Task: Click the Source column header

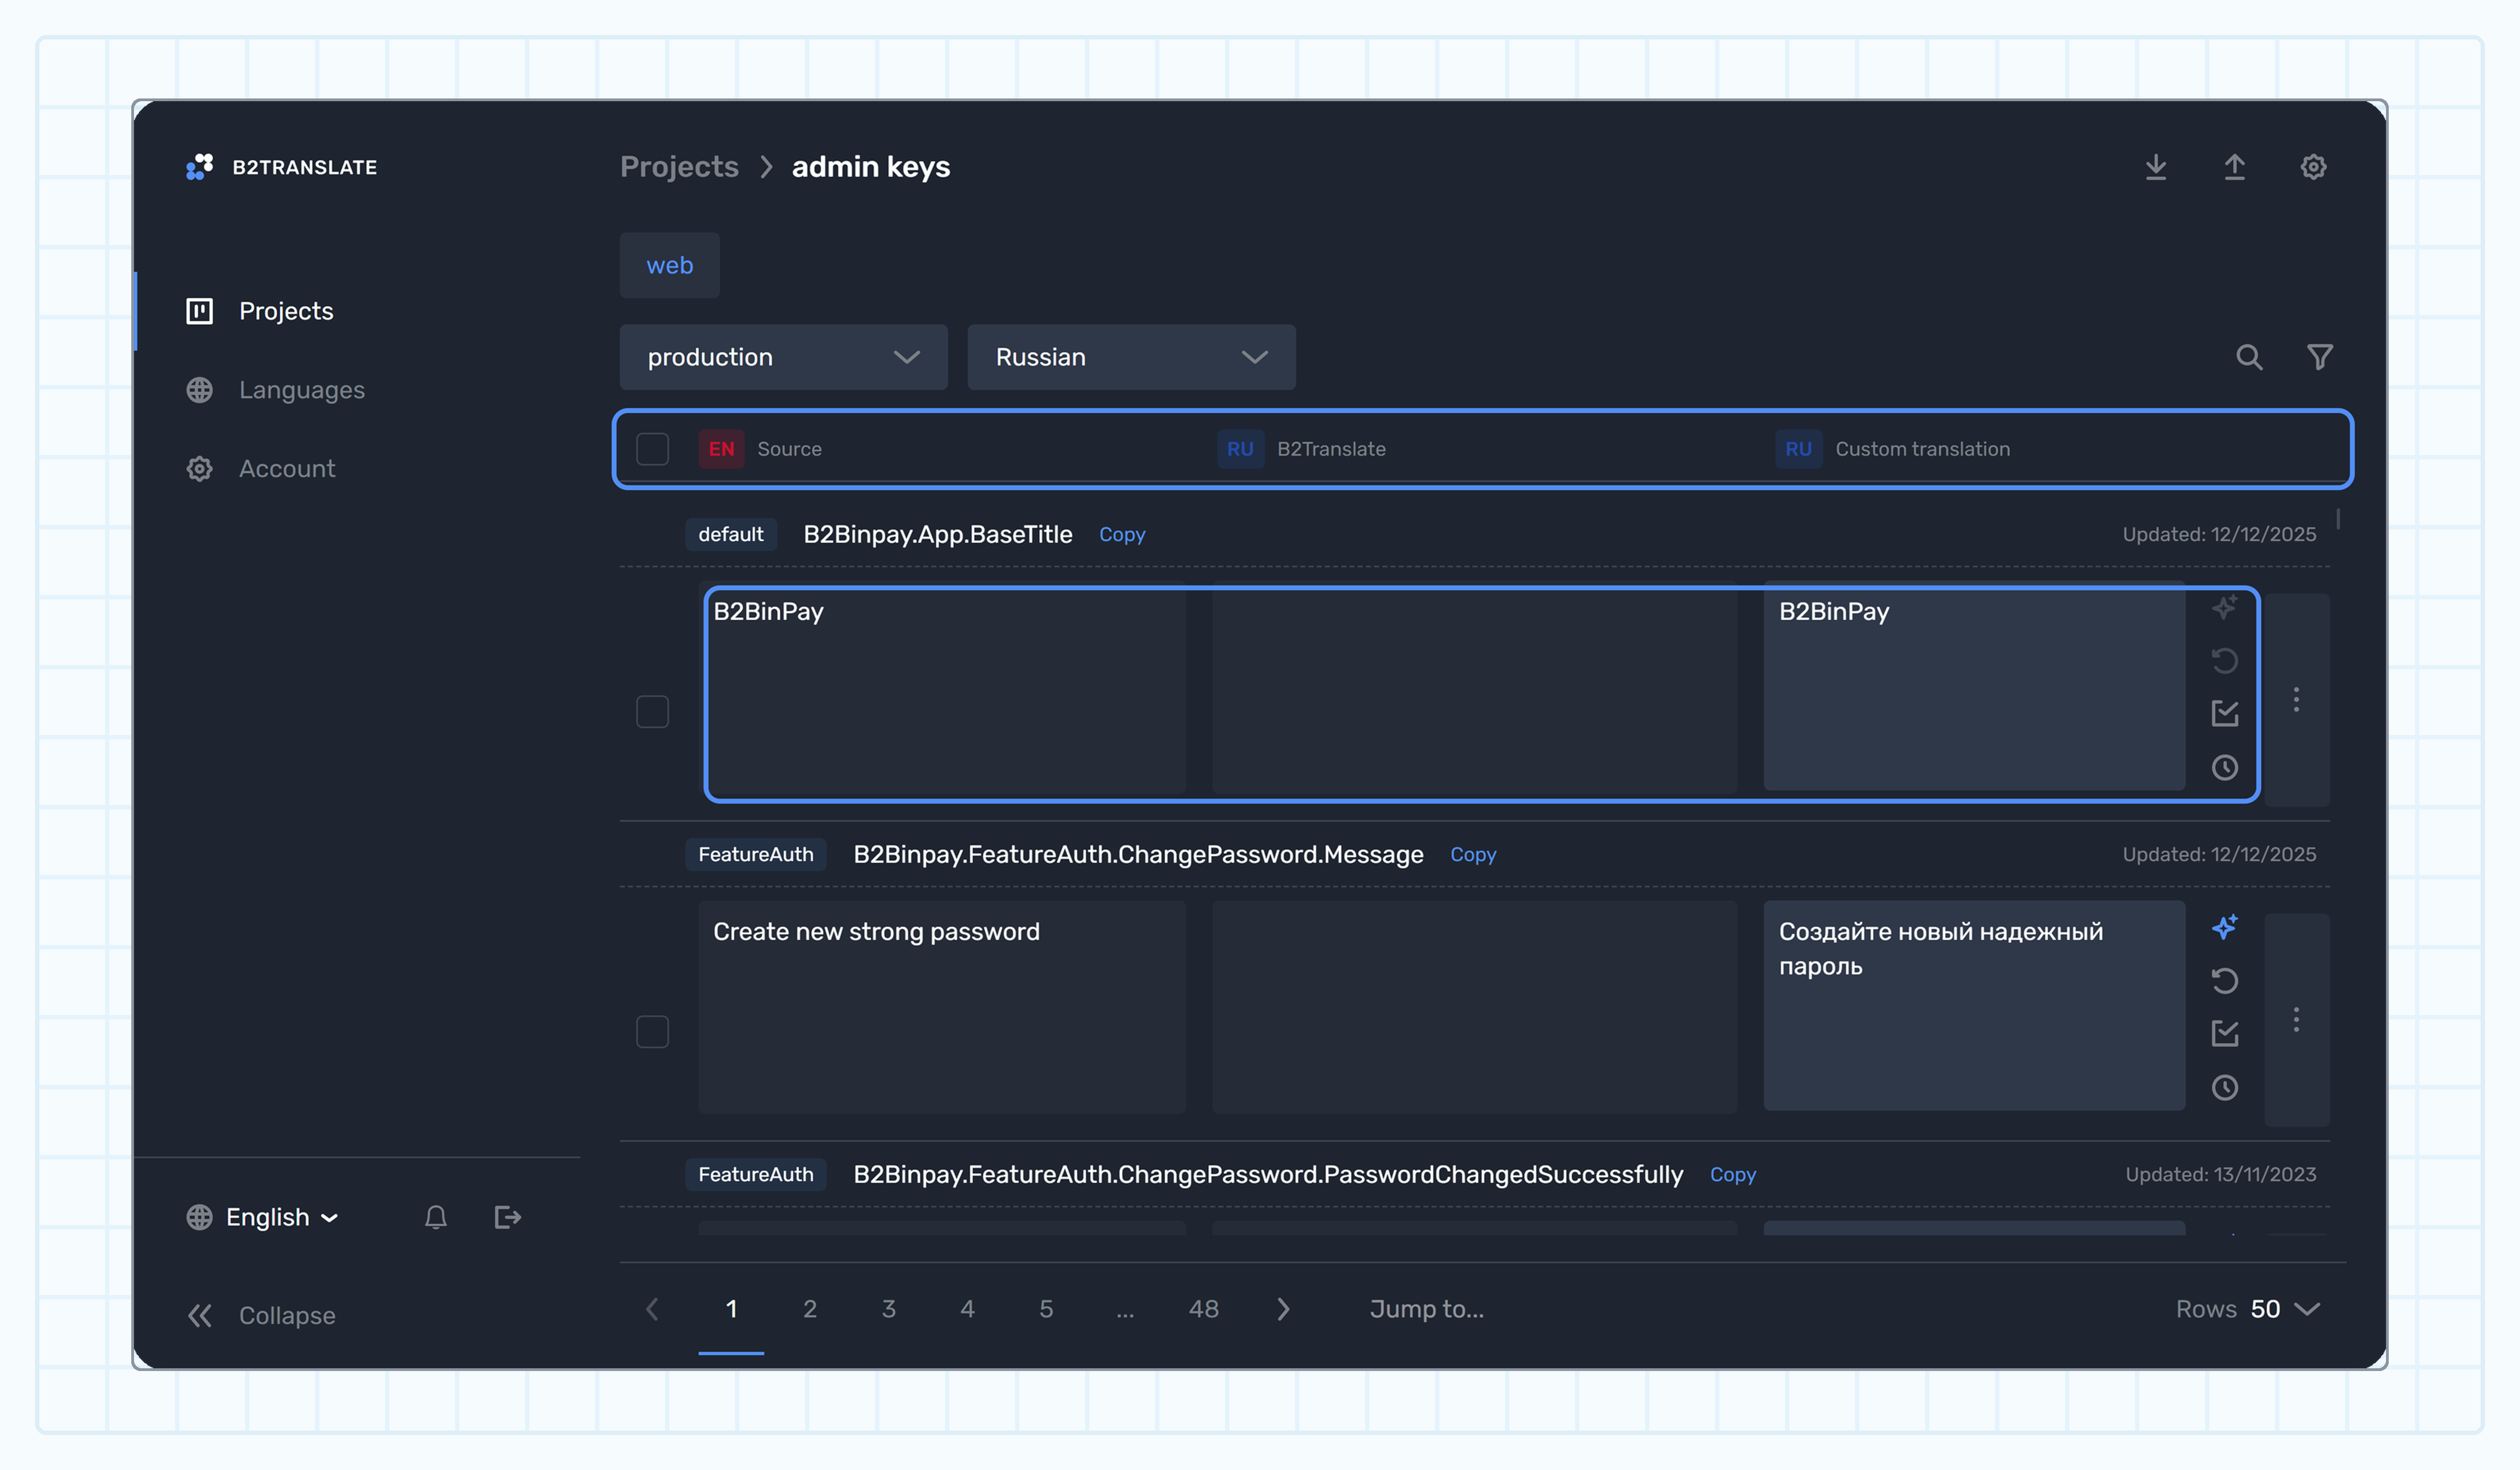Action: click(789, 449)
